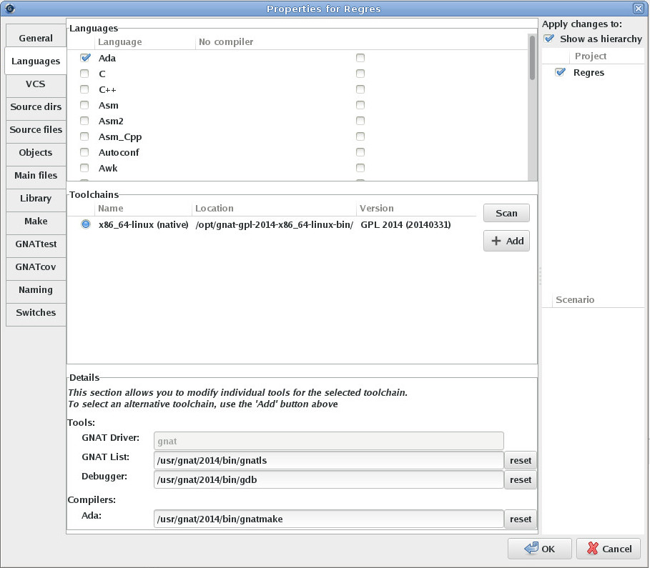Edit the GNAT List path field

(329, 460)
